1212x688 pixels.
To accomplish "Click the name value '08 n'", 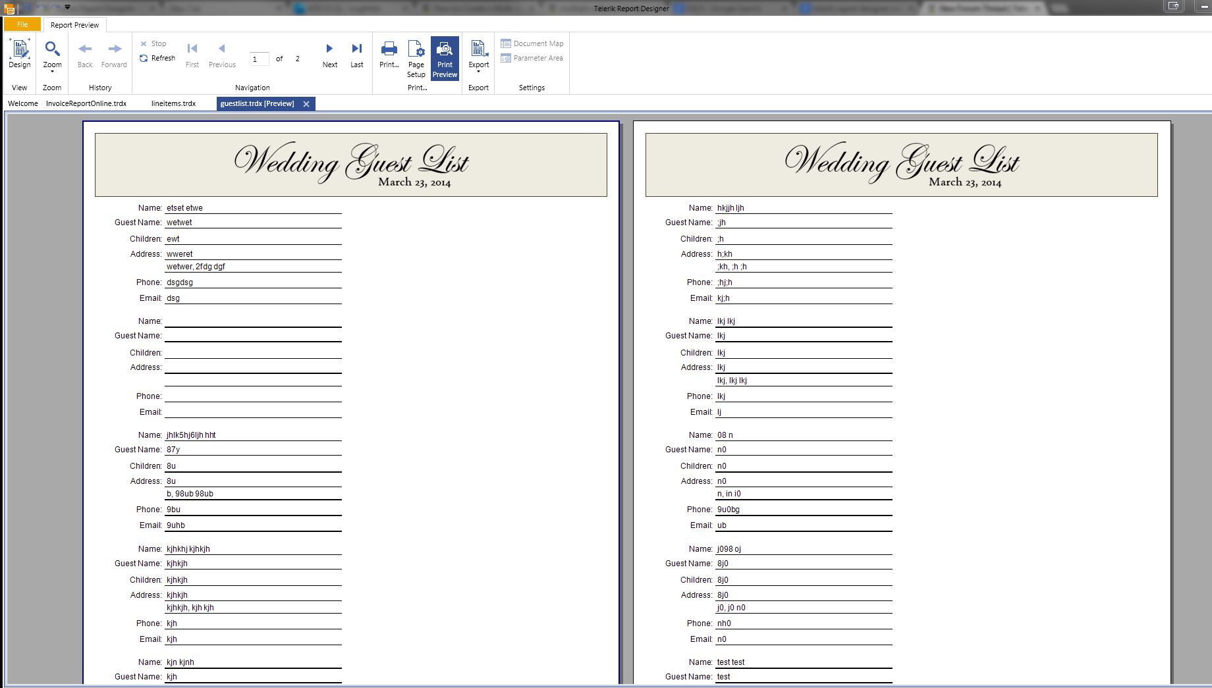I will [x=725, y=435].
